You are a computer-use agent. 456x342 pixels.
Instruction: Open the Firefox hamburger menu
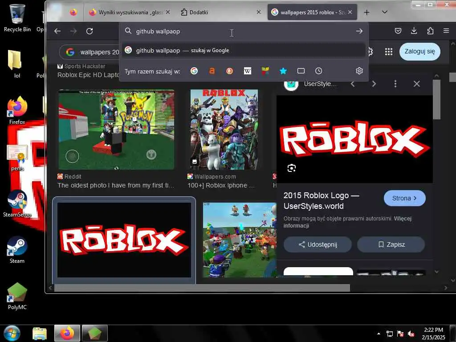pyautogui.click(x=446, y=31)
